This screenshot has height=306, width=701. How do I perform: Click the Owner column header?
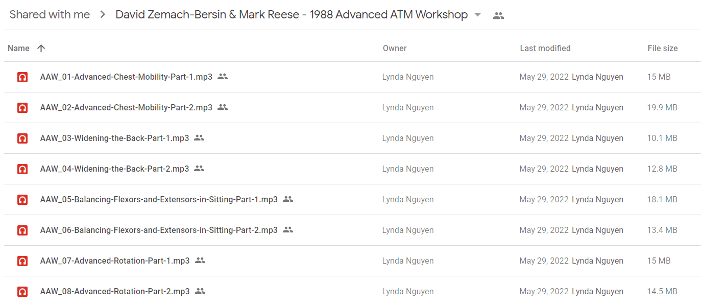[395, 48]
